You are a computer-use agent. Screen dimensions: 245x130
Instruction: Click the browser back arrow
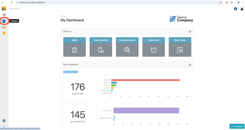2,2
